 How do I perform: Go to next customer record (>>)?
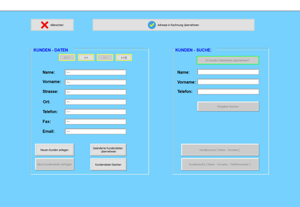(86, 58)
